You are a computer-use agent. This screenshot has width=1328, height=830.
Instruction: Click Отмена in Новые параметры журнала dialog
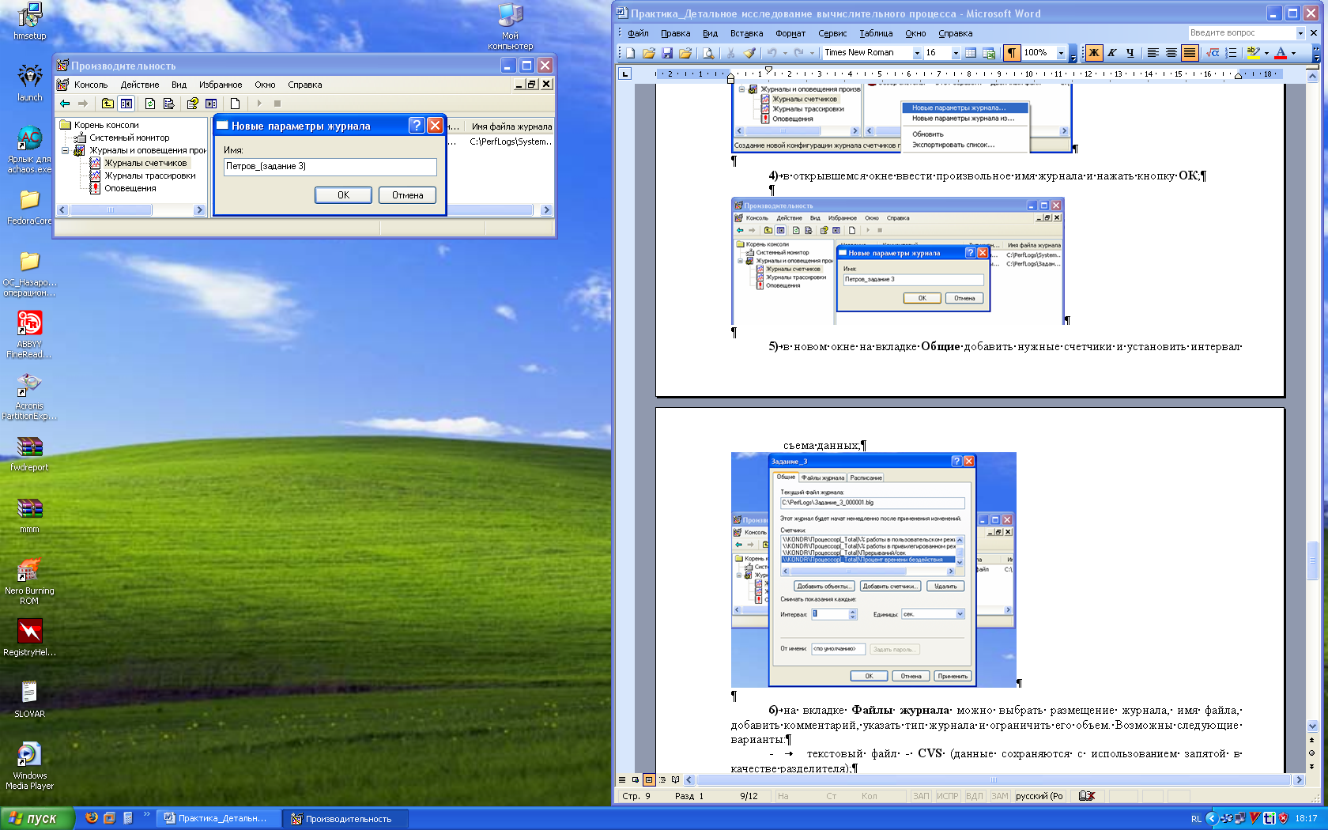[408, 195]
